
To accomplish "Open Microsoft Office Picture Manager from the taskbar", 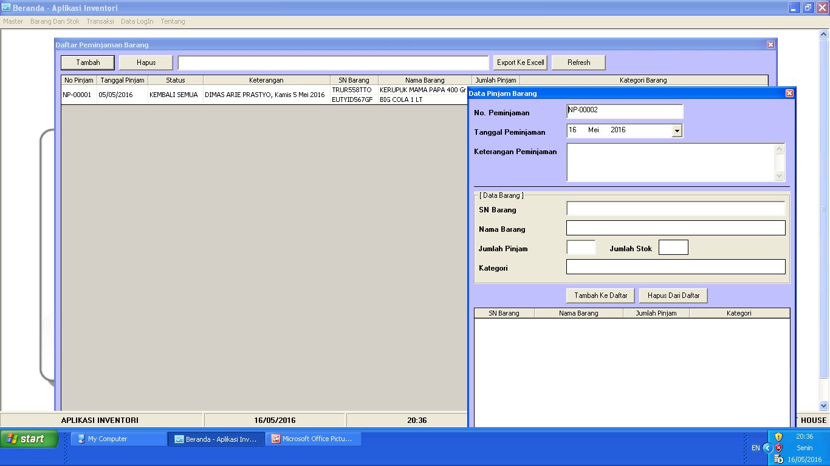I will click(x=314, y=438).
